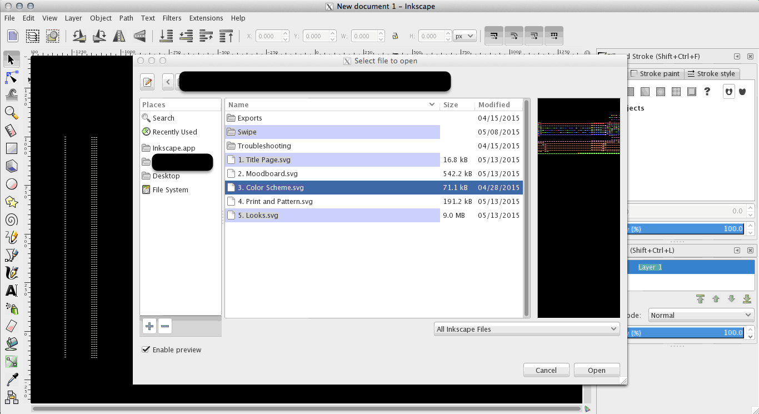Image resolution: width=759 pixels, height=414 pixels.
Task: Toggle the width/height lock ratio icon
Action: [395, 36]
